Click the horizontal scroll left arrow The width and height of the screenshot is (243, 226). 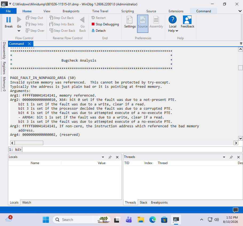(12, 143)
